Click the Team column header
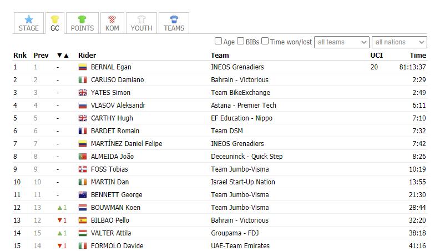The image size is (435, 251). [220, 56]
